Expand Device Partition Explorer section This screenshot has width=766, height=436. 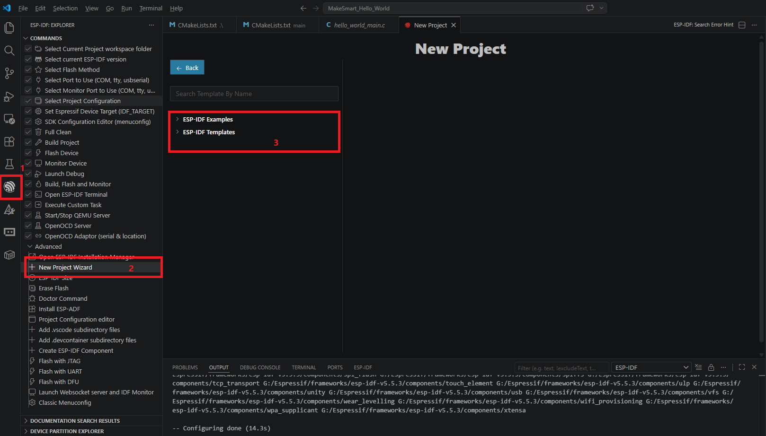26,431
